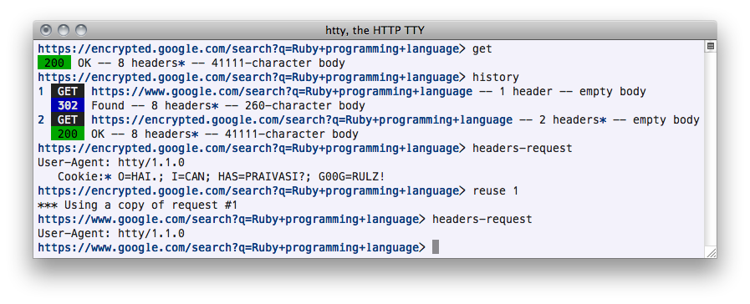Click the title 'htty, the HTTP TTY'

(375, 31)
